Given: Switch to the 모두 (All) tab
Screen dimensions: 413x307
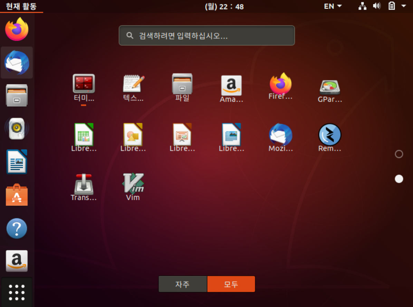Looking at the screenshot, I should point(231,284).
